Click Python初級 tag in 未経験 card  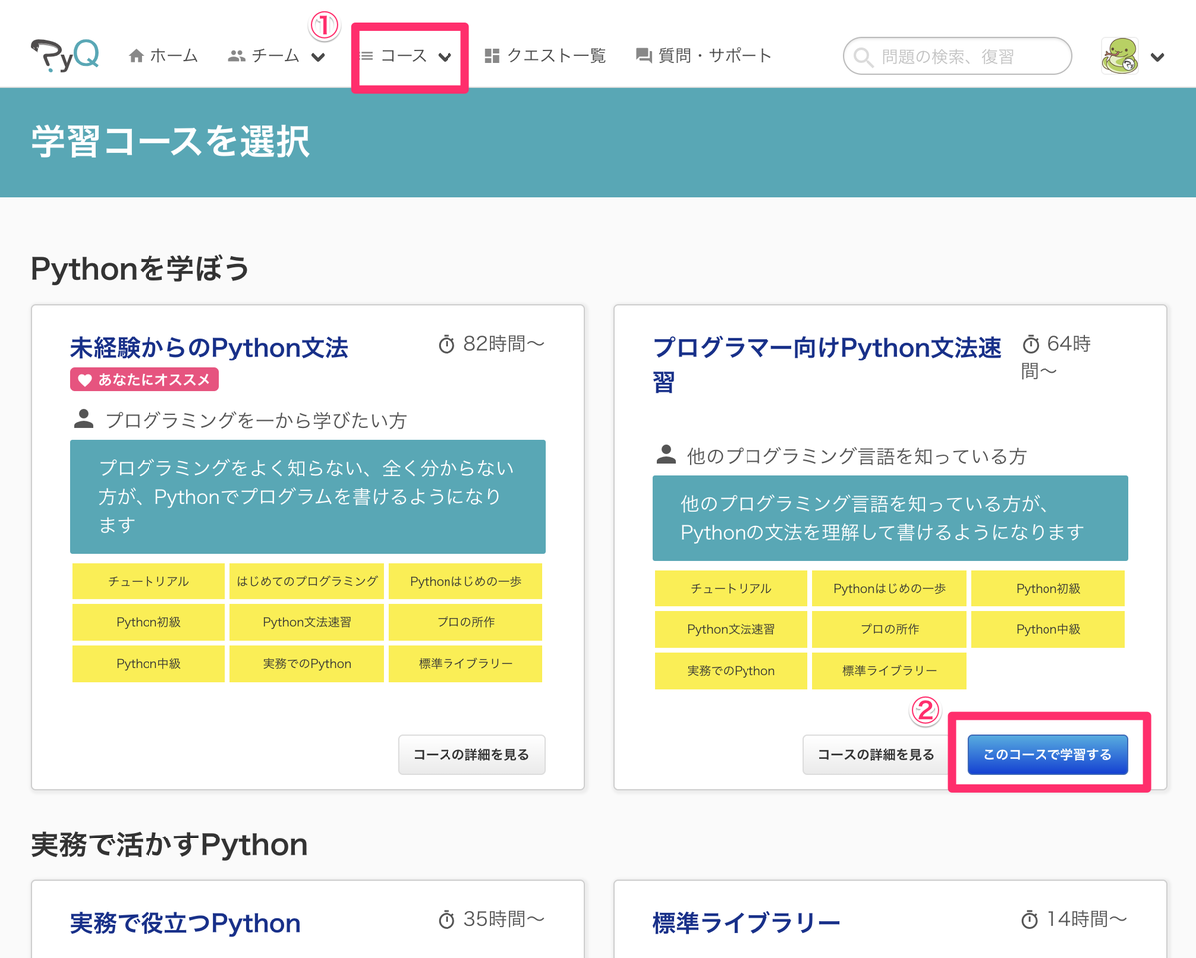point(149,622)
